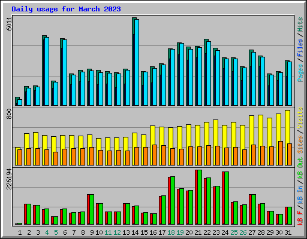This screenshot has height=239, width=307.
Task: Select day 3 on the x-axis
Action: tap(38, 232)
